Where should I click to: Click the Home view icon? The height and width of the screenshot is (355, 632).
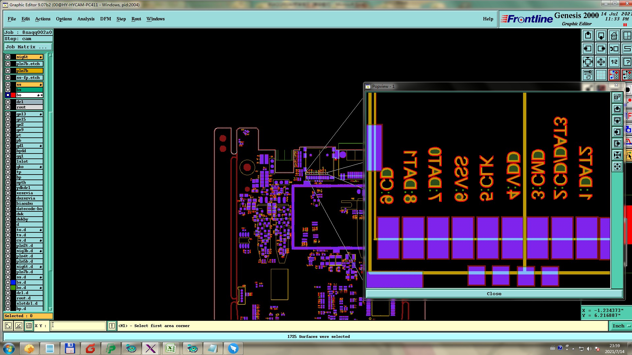point(614,35)
